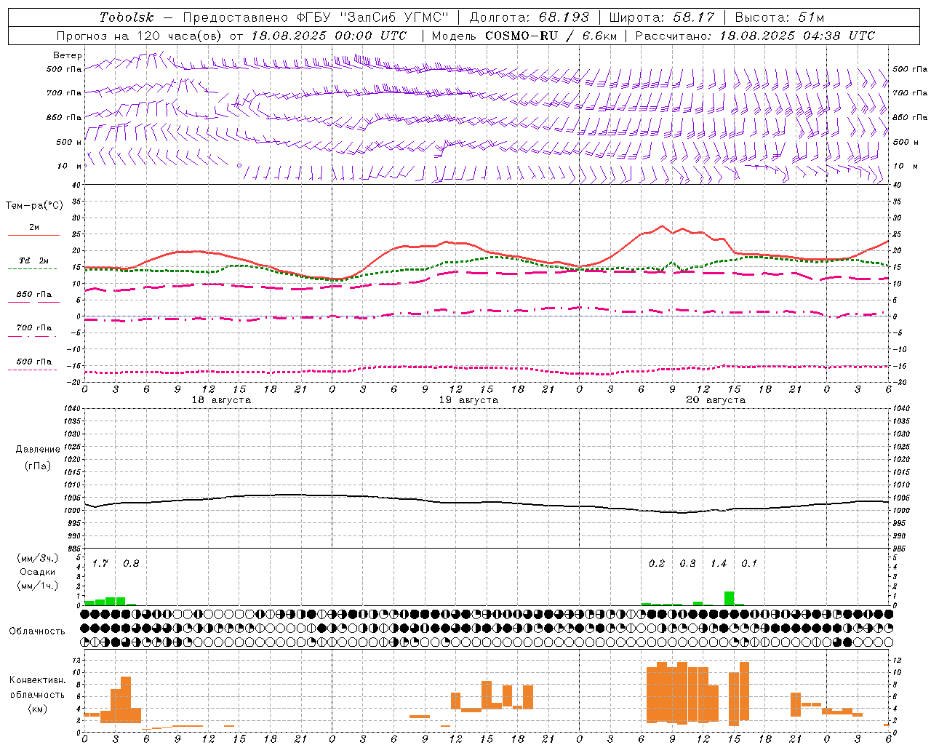Click the "(мм/1ч.)" precipitation unit label
Image resolution: width=931 pixels, height=745 pixels.
coord(38,586)
